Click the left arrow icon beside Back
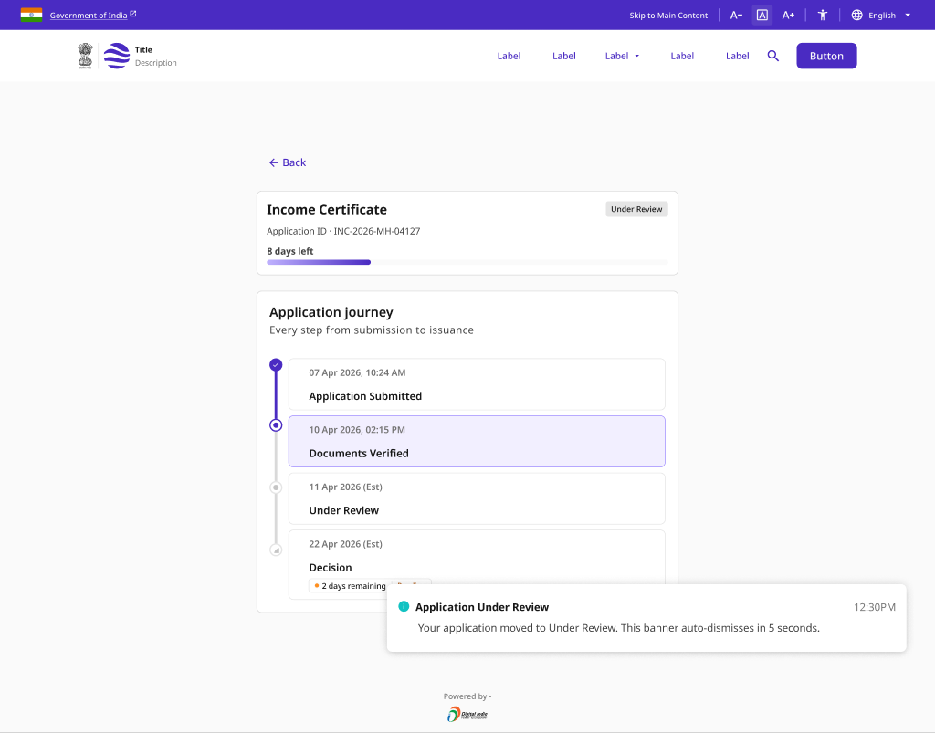935x733 pixels. (x=274, y=162)
